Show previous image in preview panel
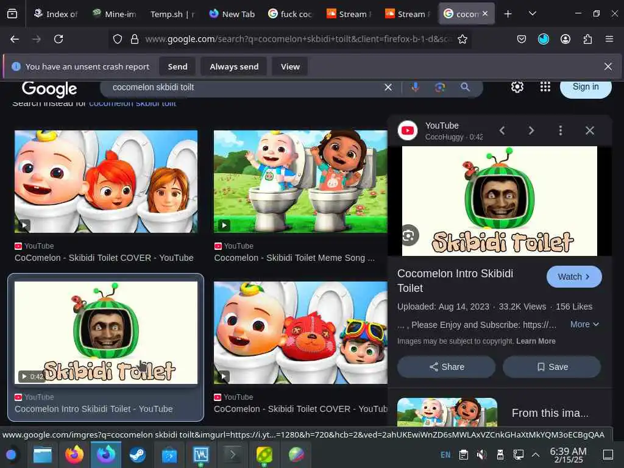Image resolution: width=624 pixels, height=468 pixels. click(502, 130)
